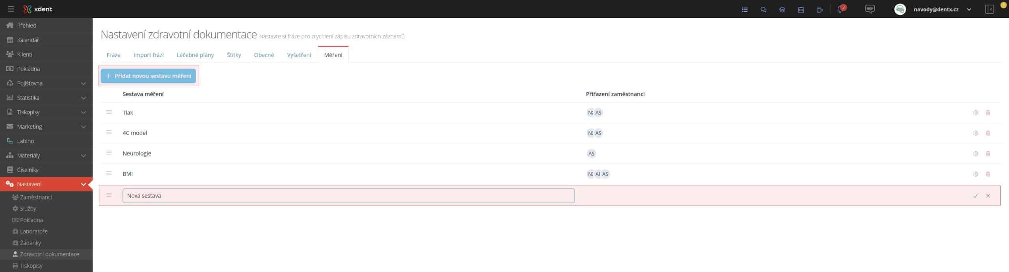
Task: Delete the 4C model measurement set
Action: [988, 133]
